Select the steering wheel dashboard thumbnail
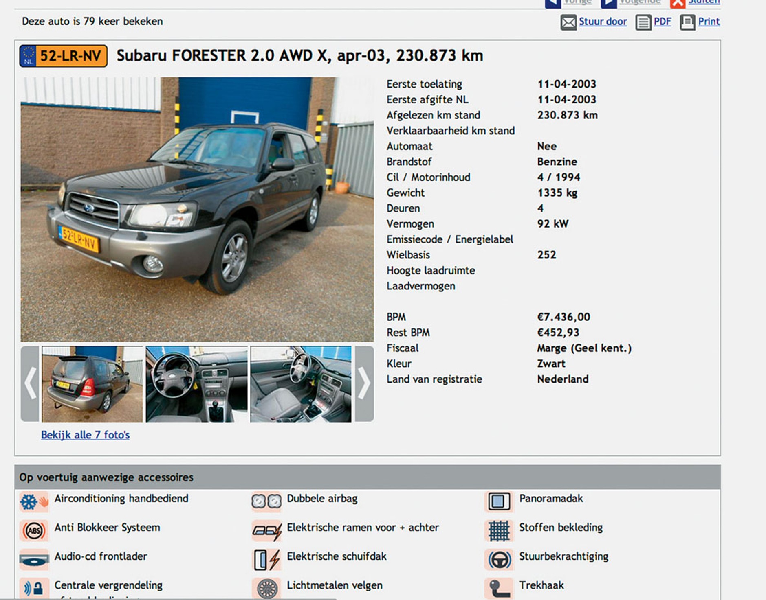The height and width of the screenshot is (600, 766). tap(196, 384)
